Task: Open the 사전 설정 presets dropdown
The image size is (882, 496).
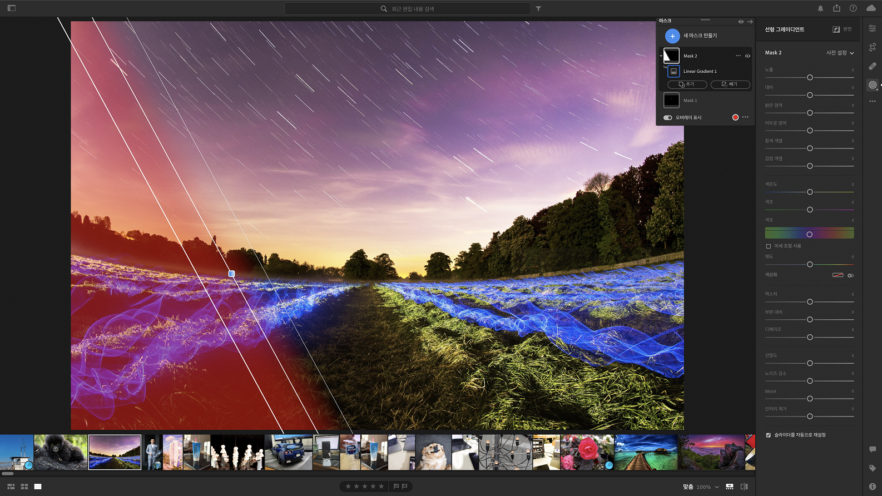Action: pyautogui.click(x=840, y=53)
